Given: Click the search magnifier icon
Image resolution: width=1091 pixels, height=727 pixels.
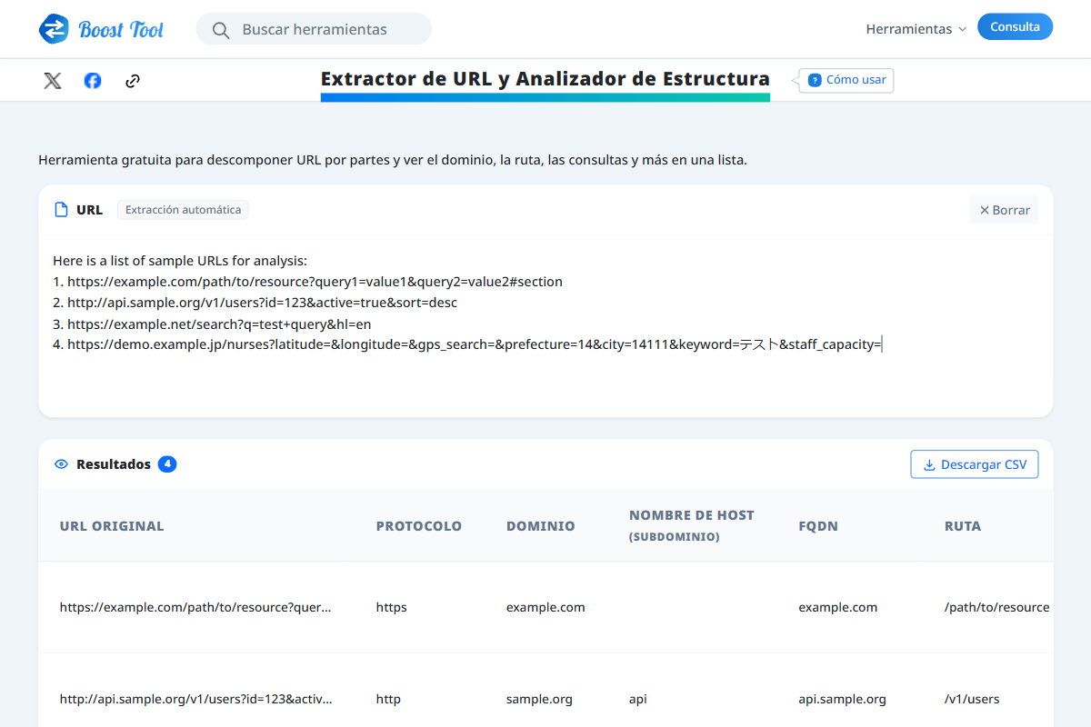Looking at the screenshot, I should 220,30.
